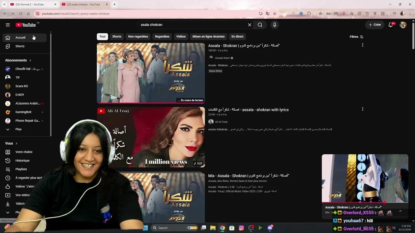Expand the miniplayer queue chevron

click(400, 211)
